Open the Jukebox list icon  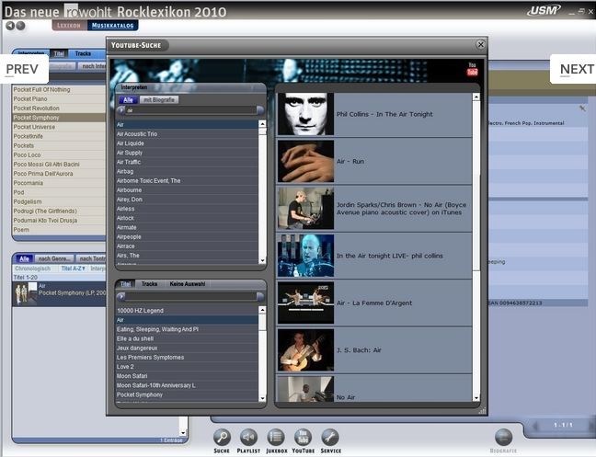click(276, 438)
